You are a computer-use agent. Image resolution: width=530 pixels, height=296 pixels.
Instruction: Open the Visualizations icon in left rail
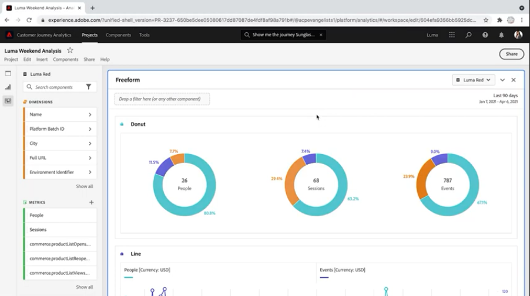8,87
